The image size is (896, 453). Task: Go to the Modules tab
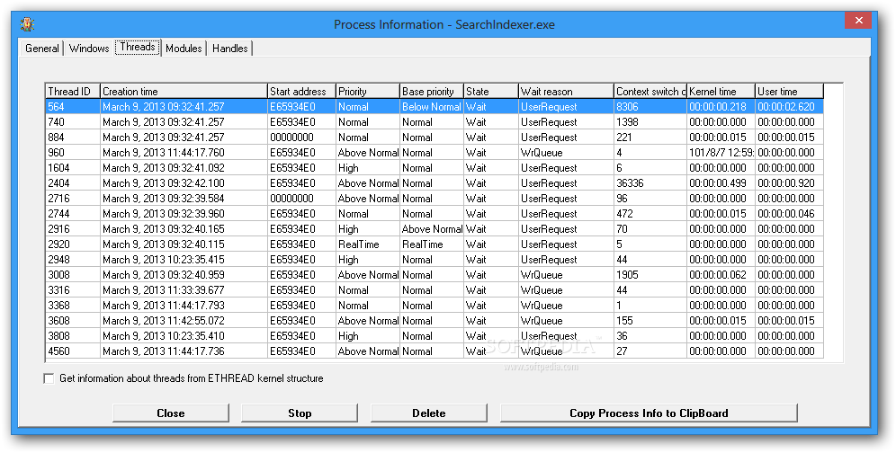(x=184, y=49)
